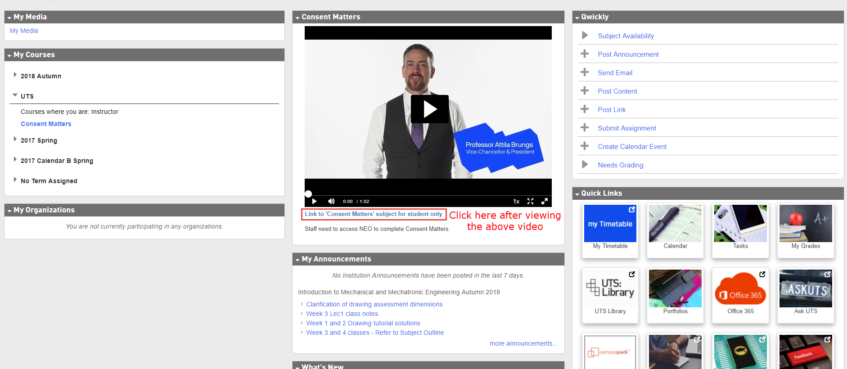The width and height of the screenshot is (847, 369).
Task: Mute the video volume speaker icon
Action: pos(331,201)
